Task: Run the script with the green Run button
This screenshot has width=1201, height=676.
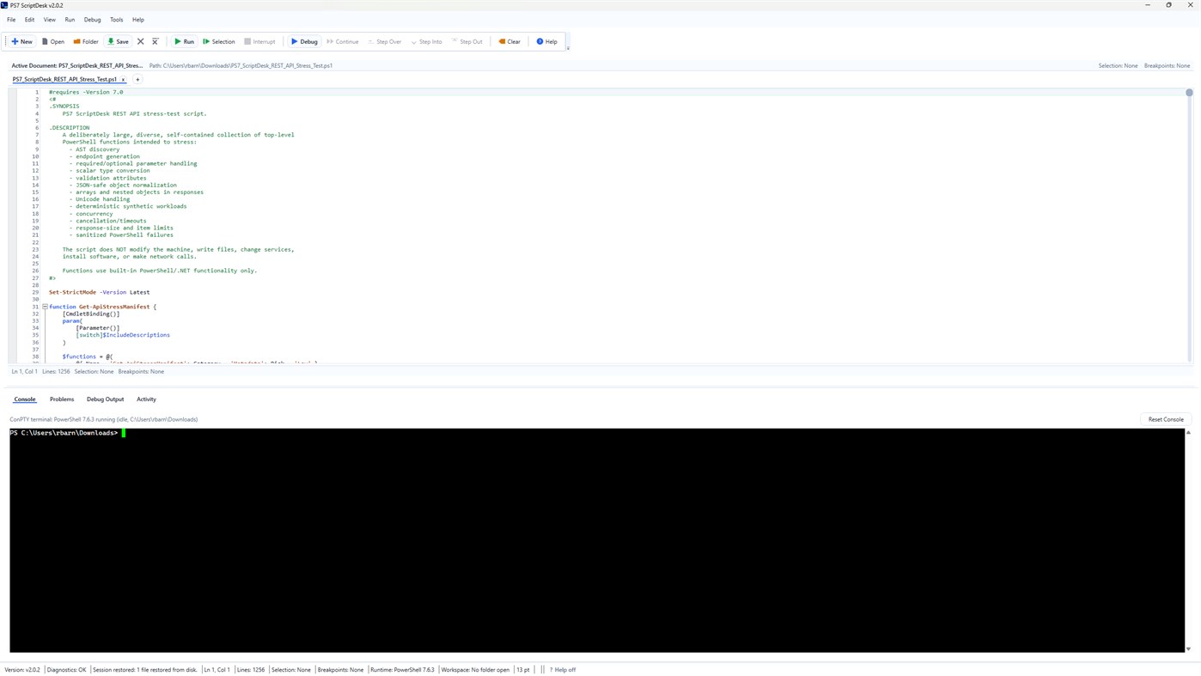Action: coord(184,41)
